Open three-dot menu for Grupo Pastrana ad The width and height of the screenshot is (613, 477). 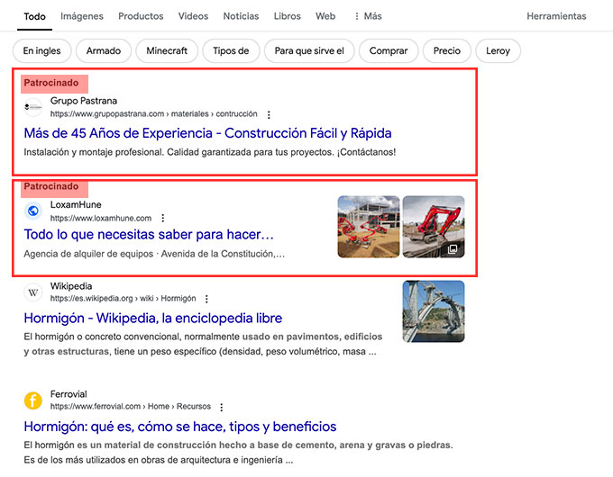269,115
